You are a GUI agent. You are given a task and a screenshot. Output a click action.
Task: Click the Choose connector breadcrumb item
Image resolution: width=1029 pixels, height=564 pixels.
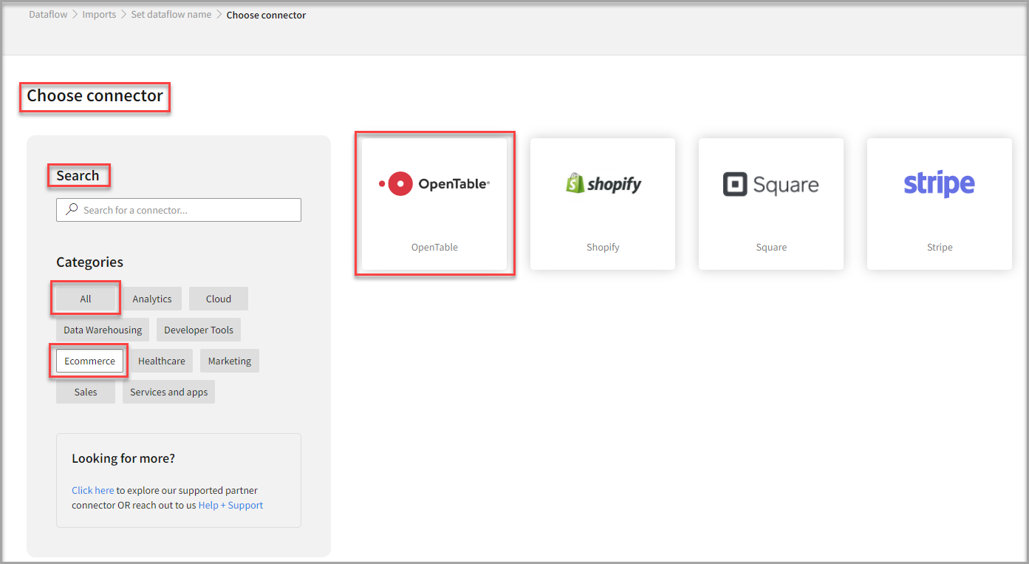(266, 15)
